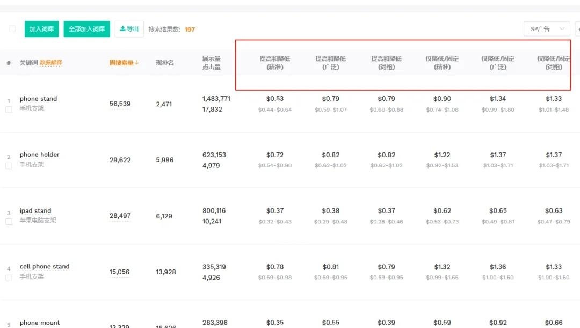Screen dimensions: 580x328
Task: Click the $1.22 bid for phone holder
Action: coord(442,155)
